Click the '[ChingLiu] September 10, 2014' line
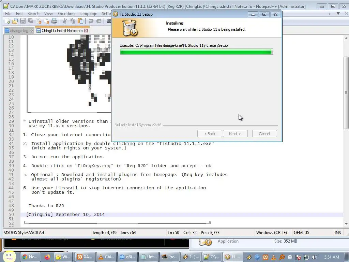 click(x=65, y=215)
